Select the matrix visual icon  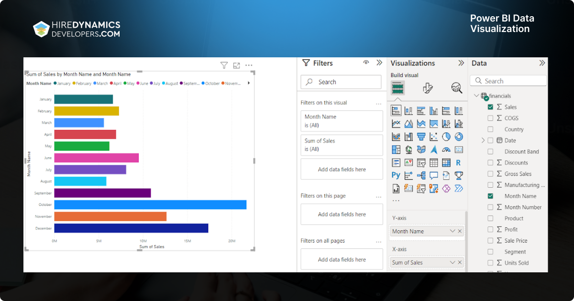(446, 162)
